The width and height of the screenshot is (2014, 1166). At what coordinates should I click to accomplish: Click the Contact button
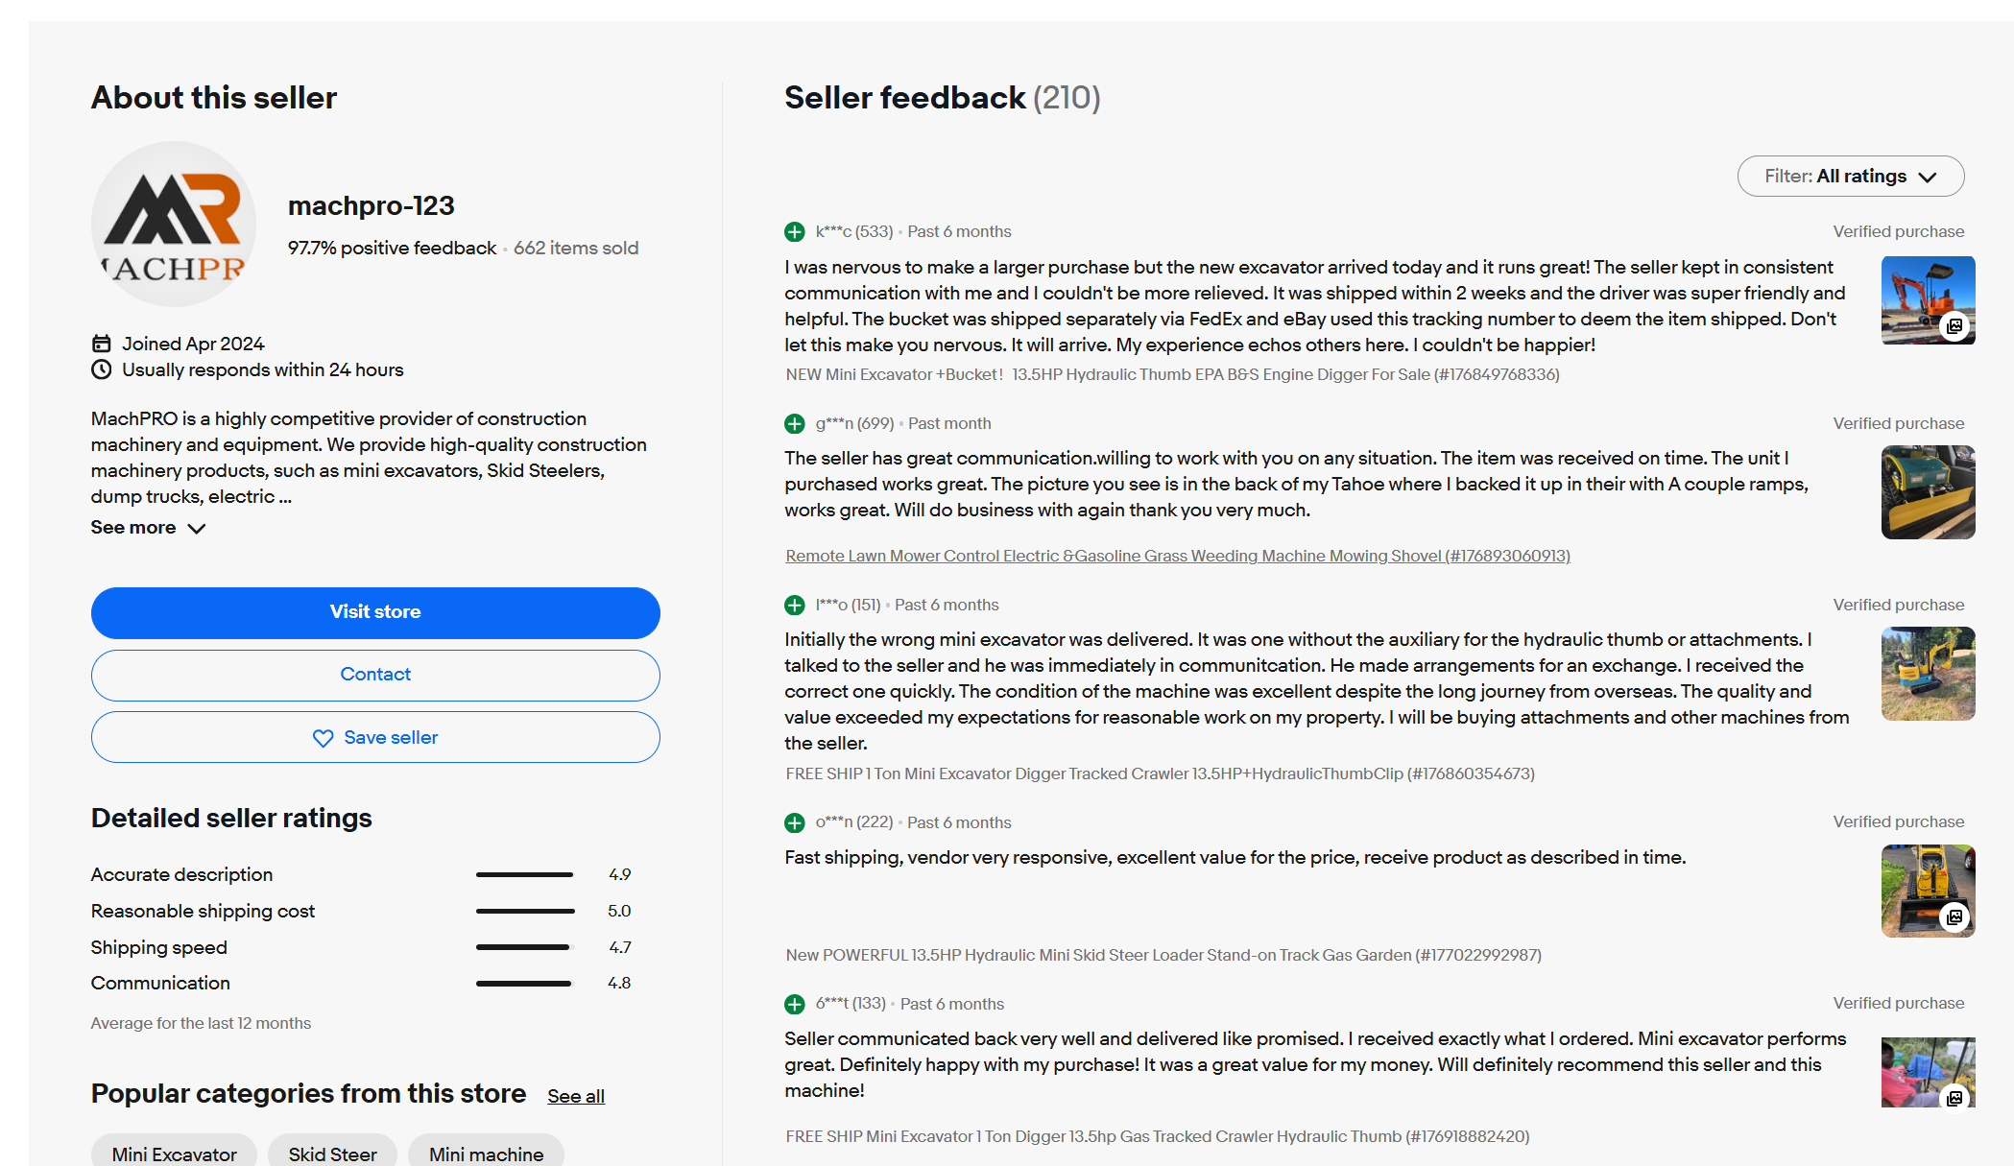375,676
